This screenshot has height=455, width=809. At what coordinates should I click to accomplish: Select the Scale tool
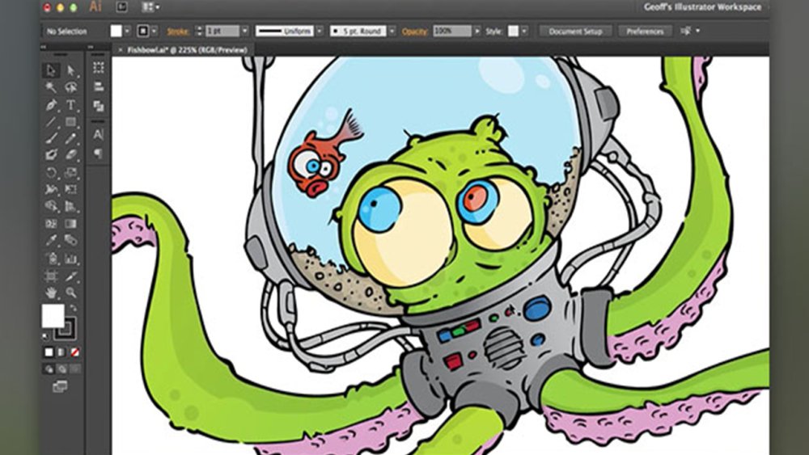(x=71, y=173)
